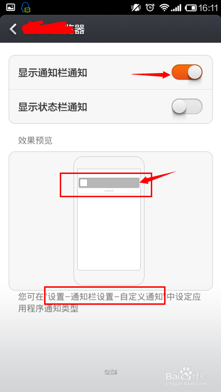
Task: Tap the 16:11 clock in status bar
Action: [208, 8]
